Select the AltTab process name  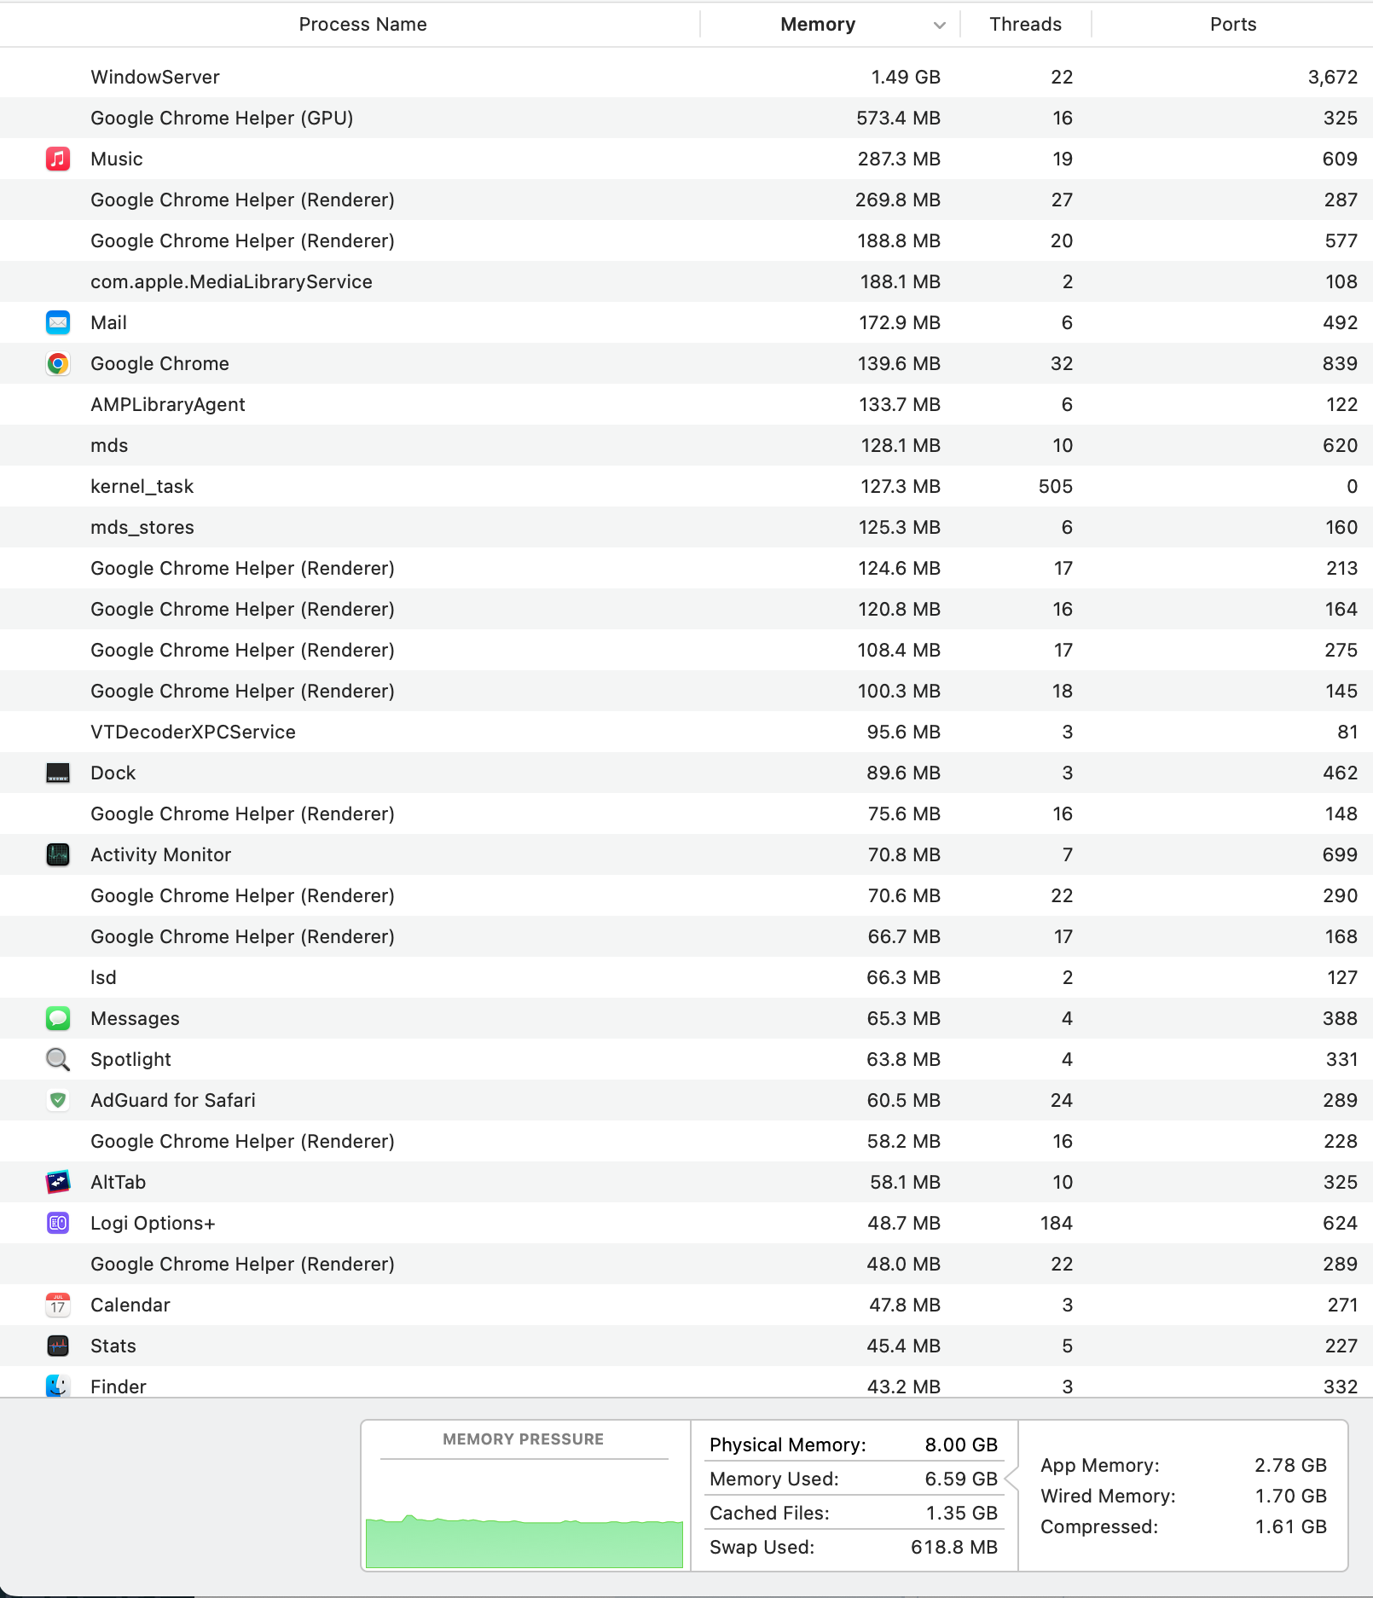pyautogui.click(x=118, y=1182)
